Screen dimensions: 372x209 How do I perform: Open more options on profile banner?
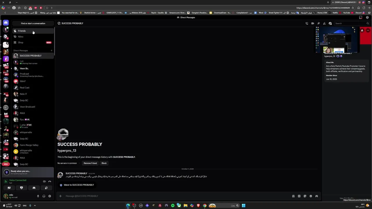tap(368, 30)
